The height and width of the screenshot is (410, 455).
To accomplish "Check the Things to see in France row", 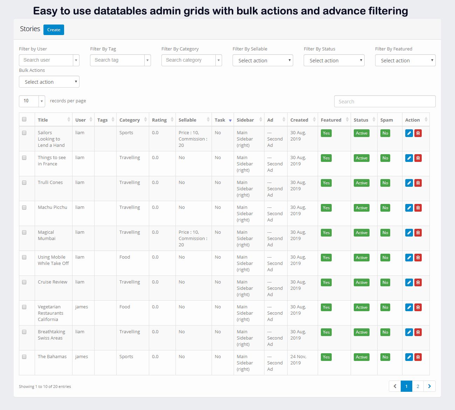I will [24, 158].
